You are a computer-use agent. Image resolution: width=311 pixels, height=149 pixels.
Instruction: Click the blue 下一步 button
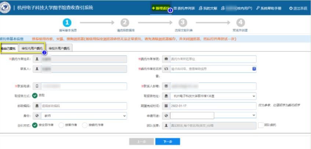167,142
